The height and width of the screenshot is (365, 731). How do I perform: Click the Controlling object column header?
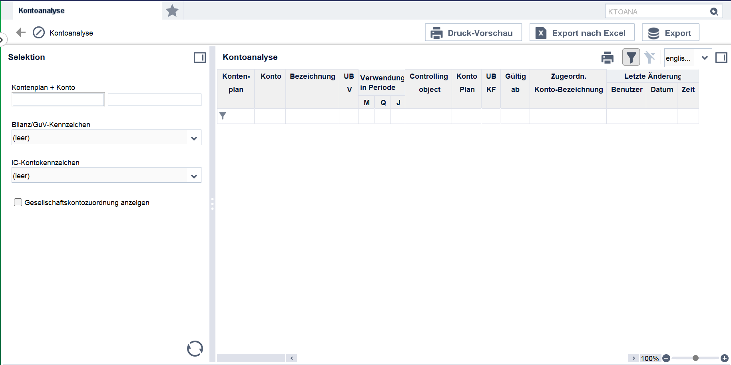429,88
